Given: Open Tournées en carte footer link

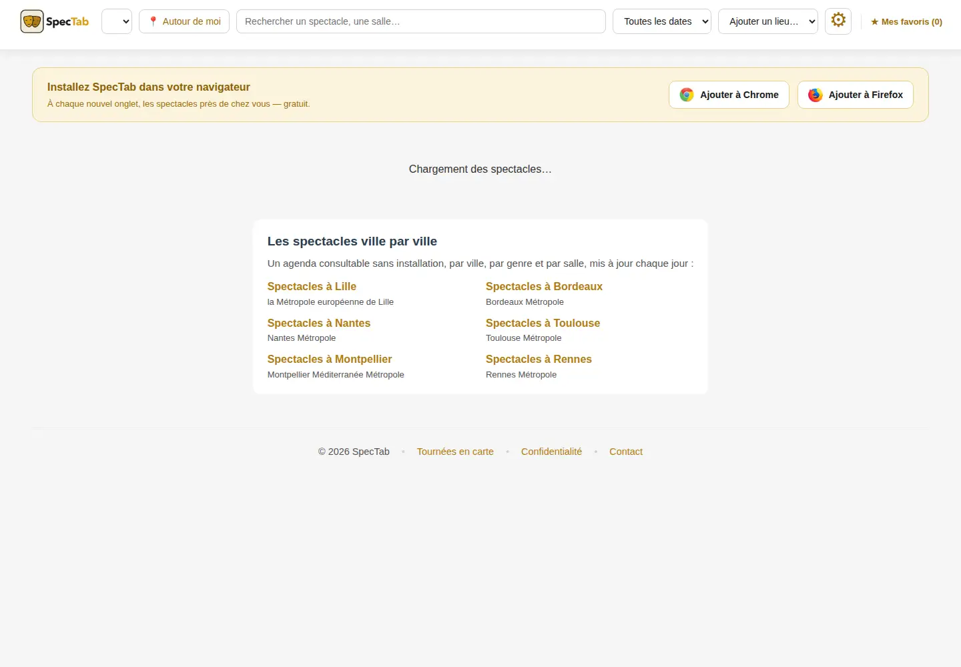Looking at the screenshot, I should pyautogui.click(x=455, y=452).
